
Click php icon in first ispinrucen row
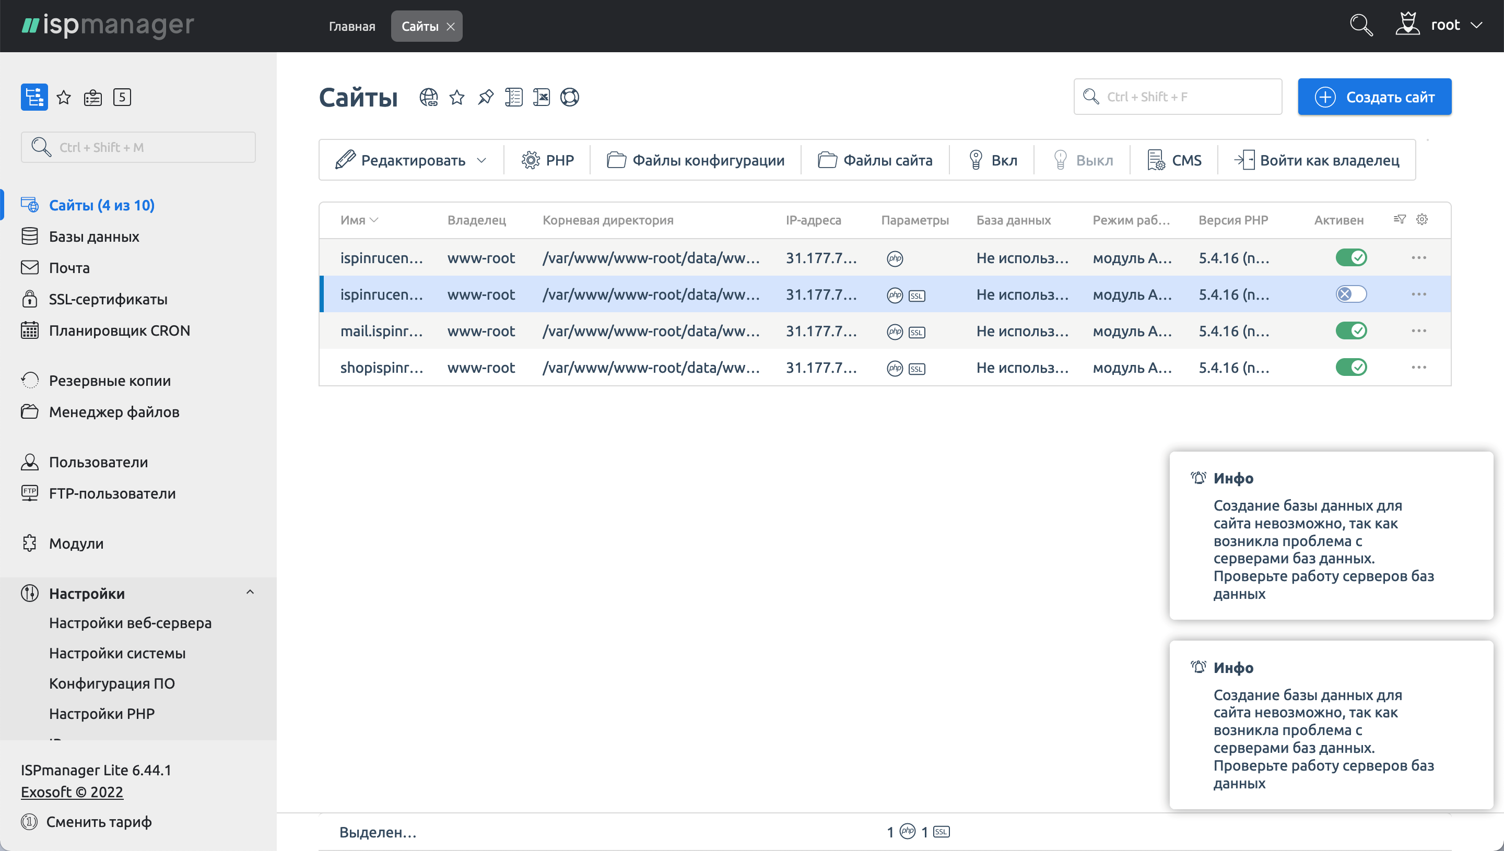tap(895, 258)
